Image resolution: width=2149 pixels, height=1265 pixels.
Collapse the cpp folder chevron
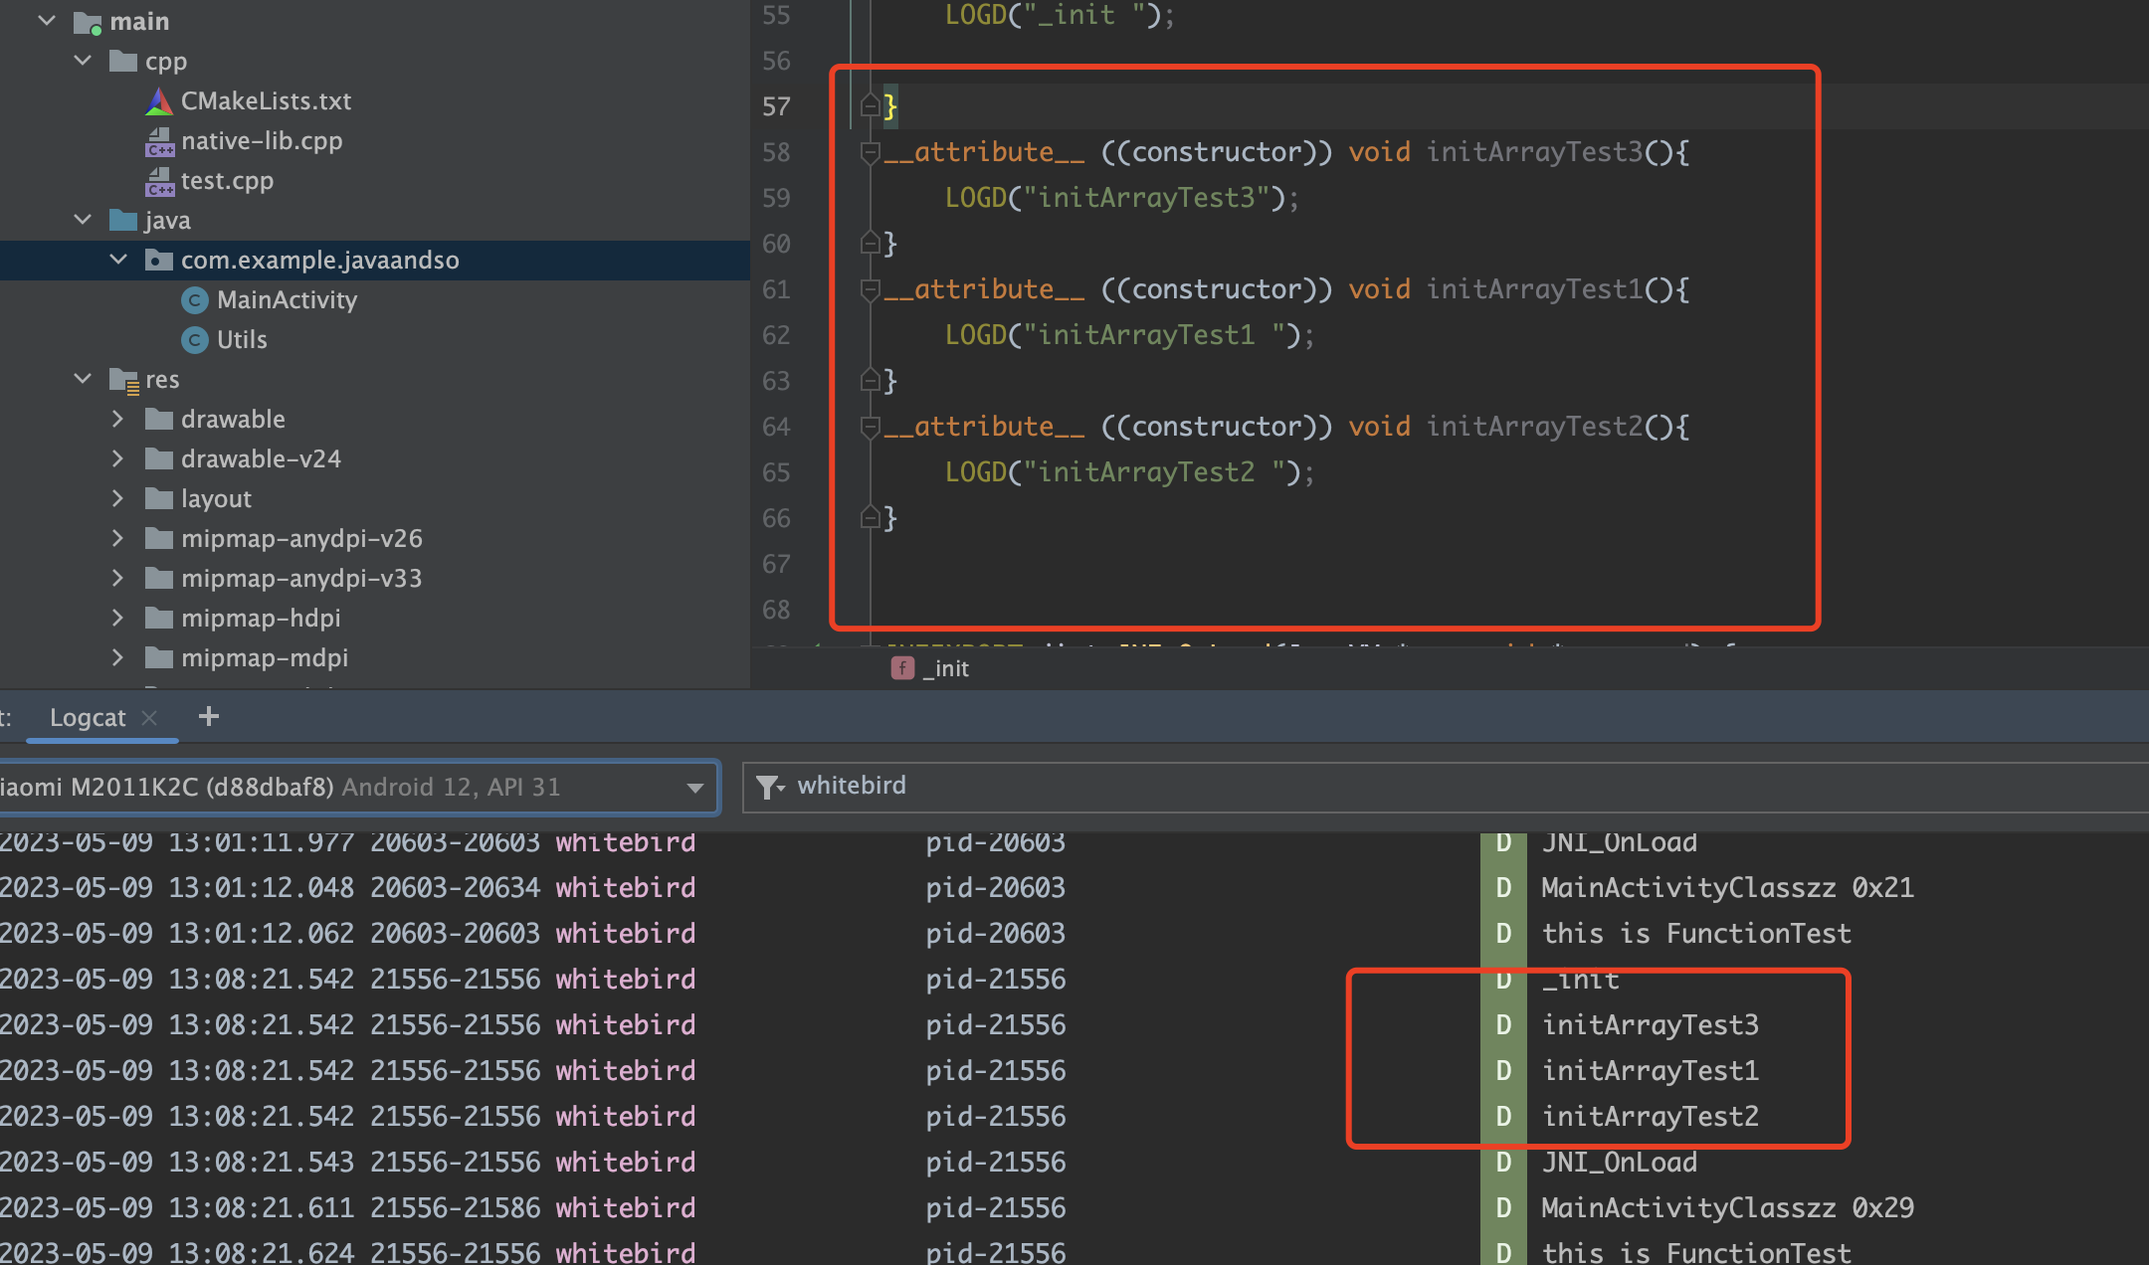(84, 61)
